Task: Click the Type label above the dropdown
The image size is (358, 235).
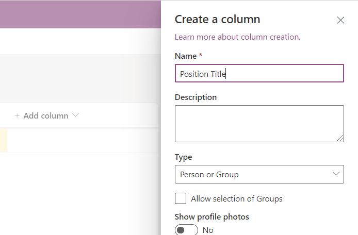Action: (183, 157)
